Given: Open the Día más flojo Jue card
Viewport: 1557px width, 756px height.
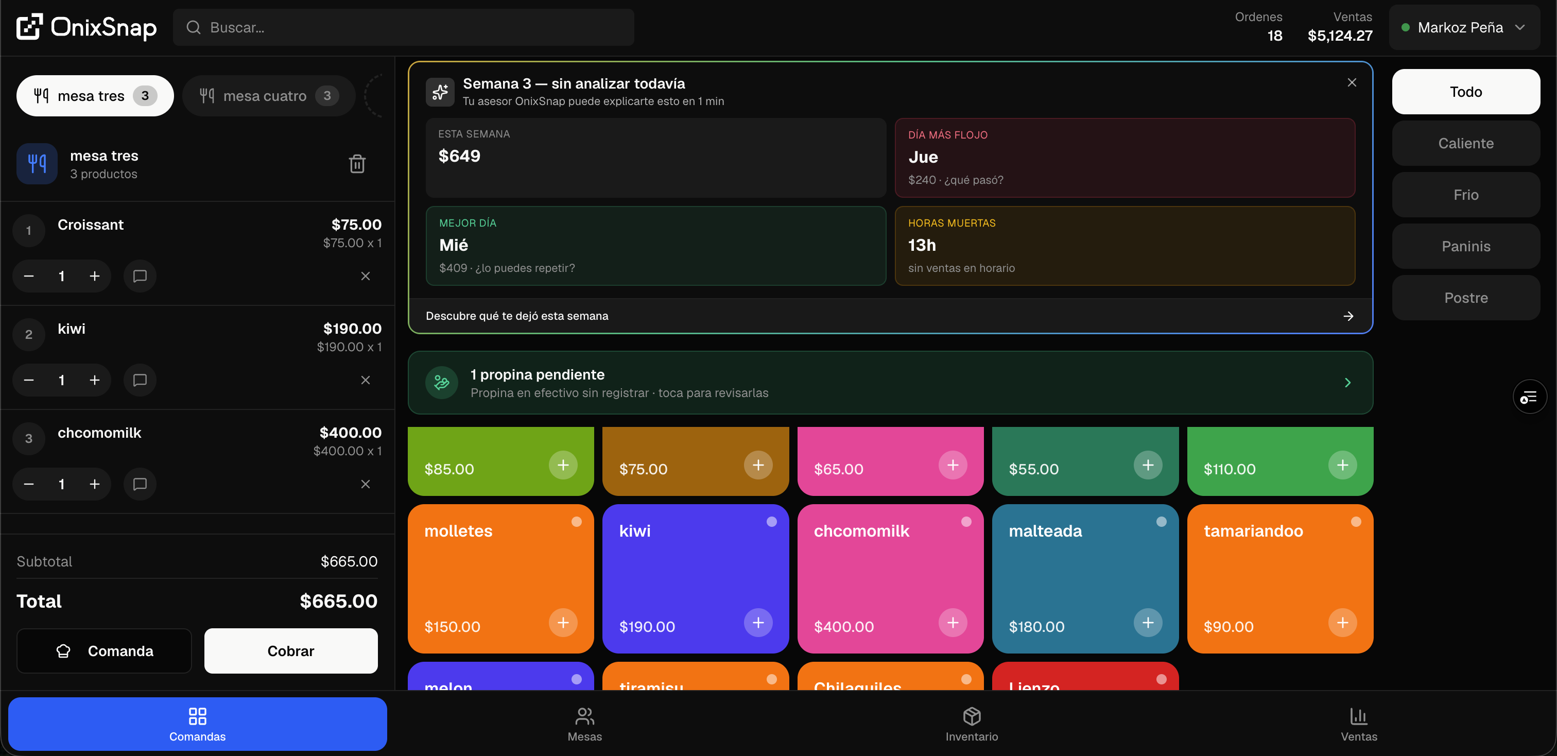Looking at the screenshot, I should pyautogui.click(x=1125, y=158).
